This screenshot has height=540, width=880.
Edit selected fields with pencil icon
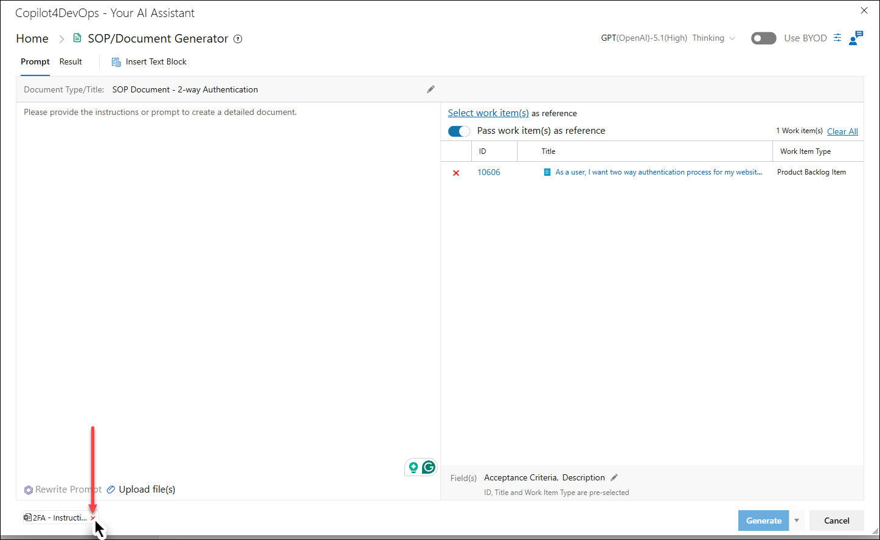click(614, 477)
